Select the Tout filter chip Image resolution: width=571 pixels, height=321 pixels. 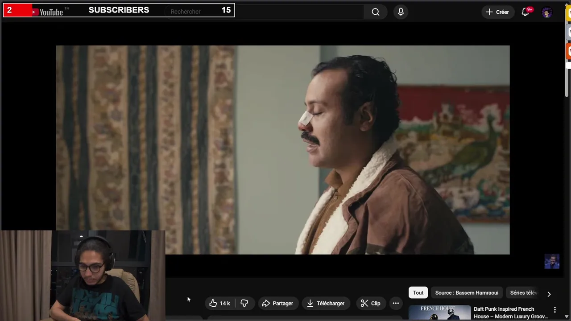tap(418, 293)
